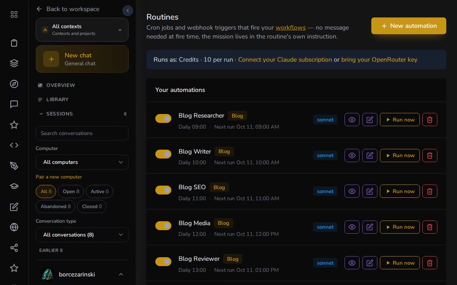457x285 pixels.
Task: Open the grid apps icon in left rail
Action: [14, 15]
